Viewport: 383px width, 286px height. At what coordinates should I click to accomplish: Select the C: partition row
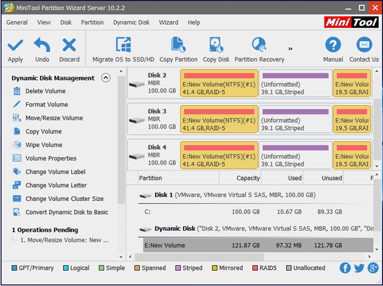(x=258, y=212)
